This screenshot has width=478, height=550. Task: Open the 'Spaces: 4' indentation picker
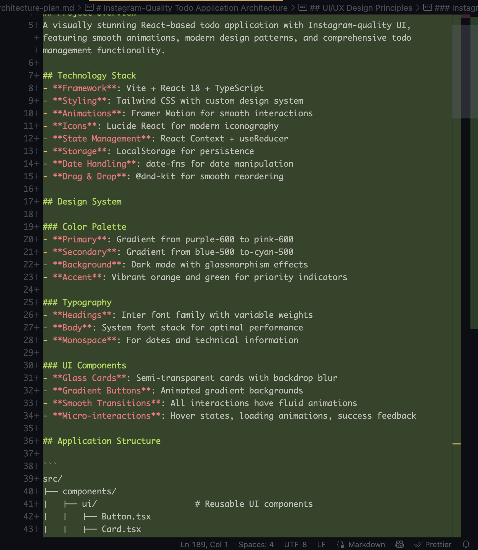(256, 544)
